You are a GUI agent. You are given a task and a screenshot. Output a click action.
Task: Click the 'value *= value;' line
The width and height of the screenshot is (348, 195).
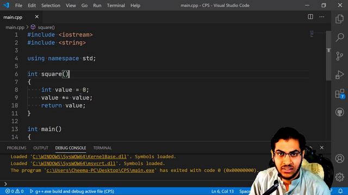[66, 97]
